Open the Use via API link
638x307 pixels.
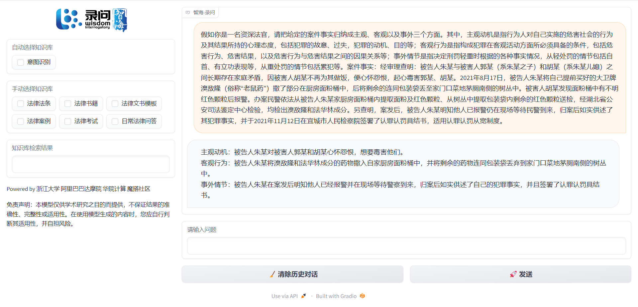285,296
